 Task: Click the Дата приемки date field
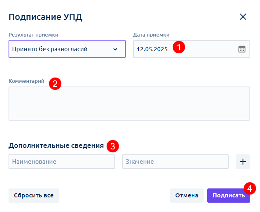click(191, 49)
